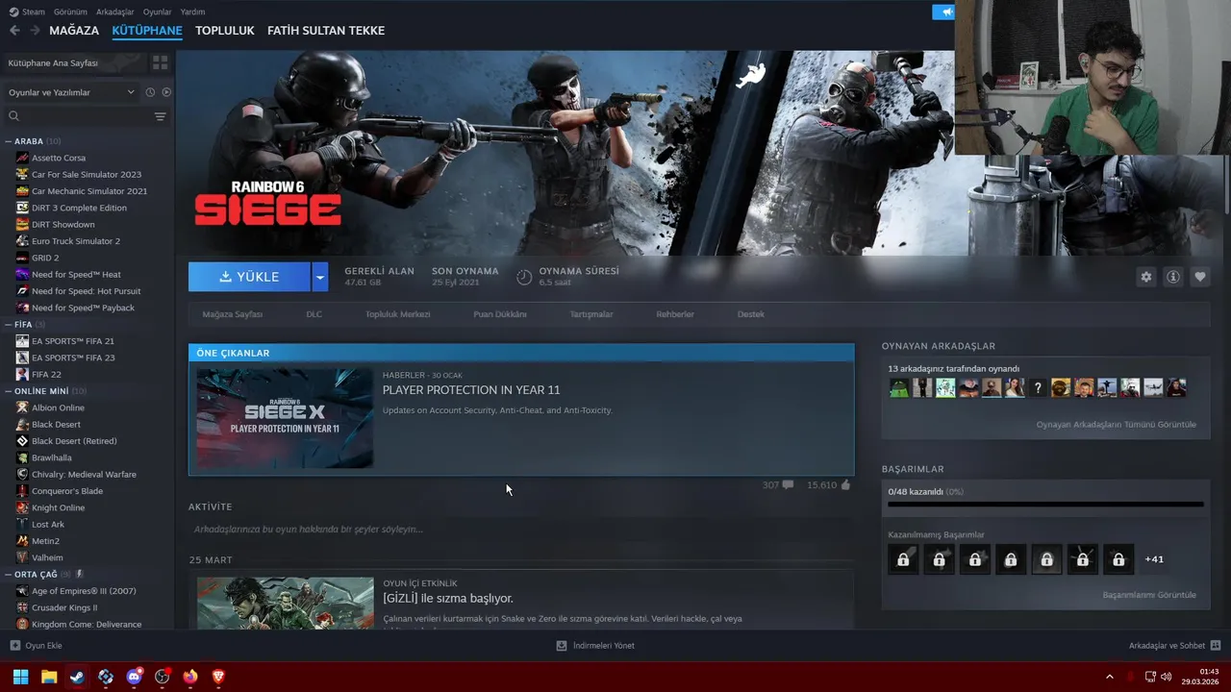Open the Görünüm menu

70,12
